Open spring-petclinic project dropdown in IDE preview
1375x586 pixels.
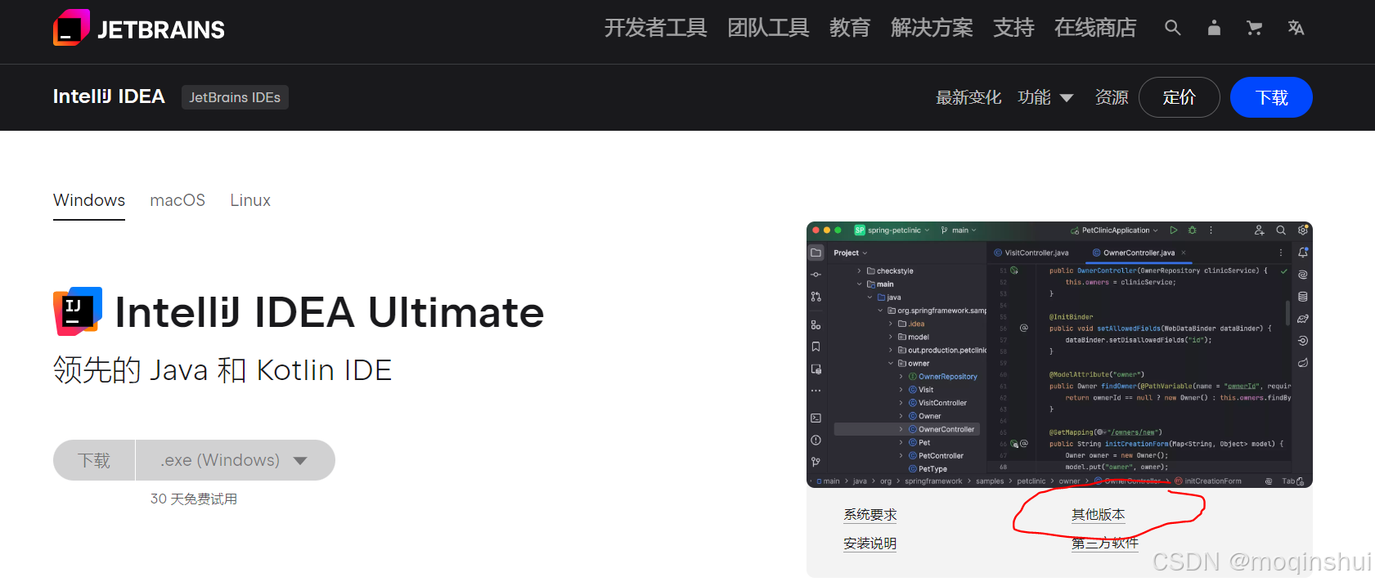(892, 230)
